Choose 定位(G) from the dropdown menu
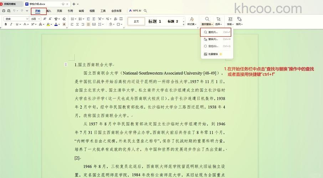323x178 pixels. (x=217, y=46)
